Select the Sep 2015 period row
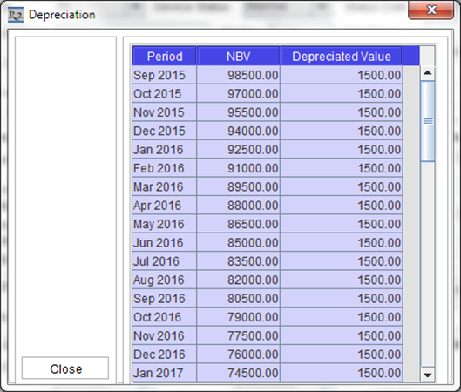This screenshot has width=461, height=392. [268, 75]
